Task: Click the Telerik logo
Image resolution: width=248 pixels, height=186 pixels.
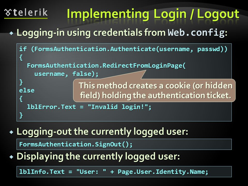Action: [x=26, y=13]
